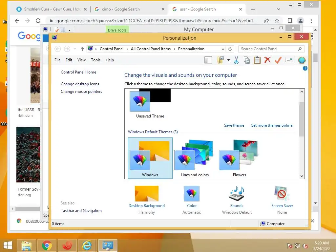
Task: Click Change desktop icons link
Action: tap(80, 84)
